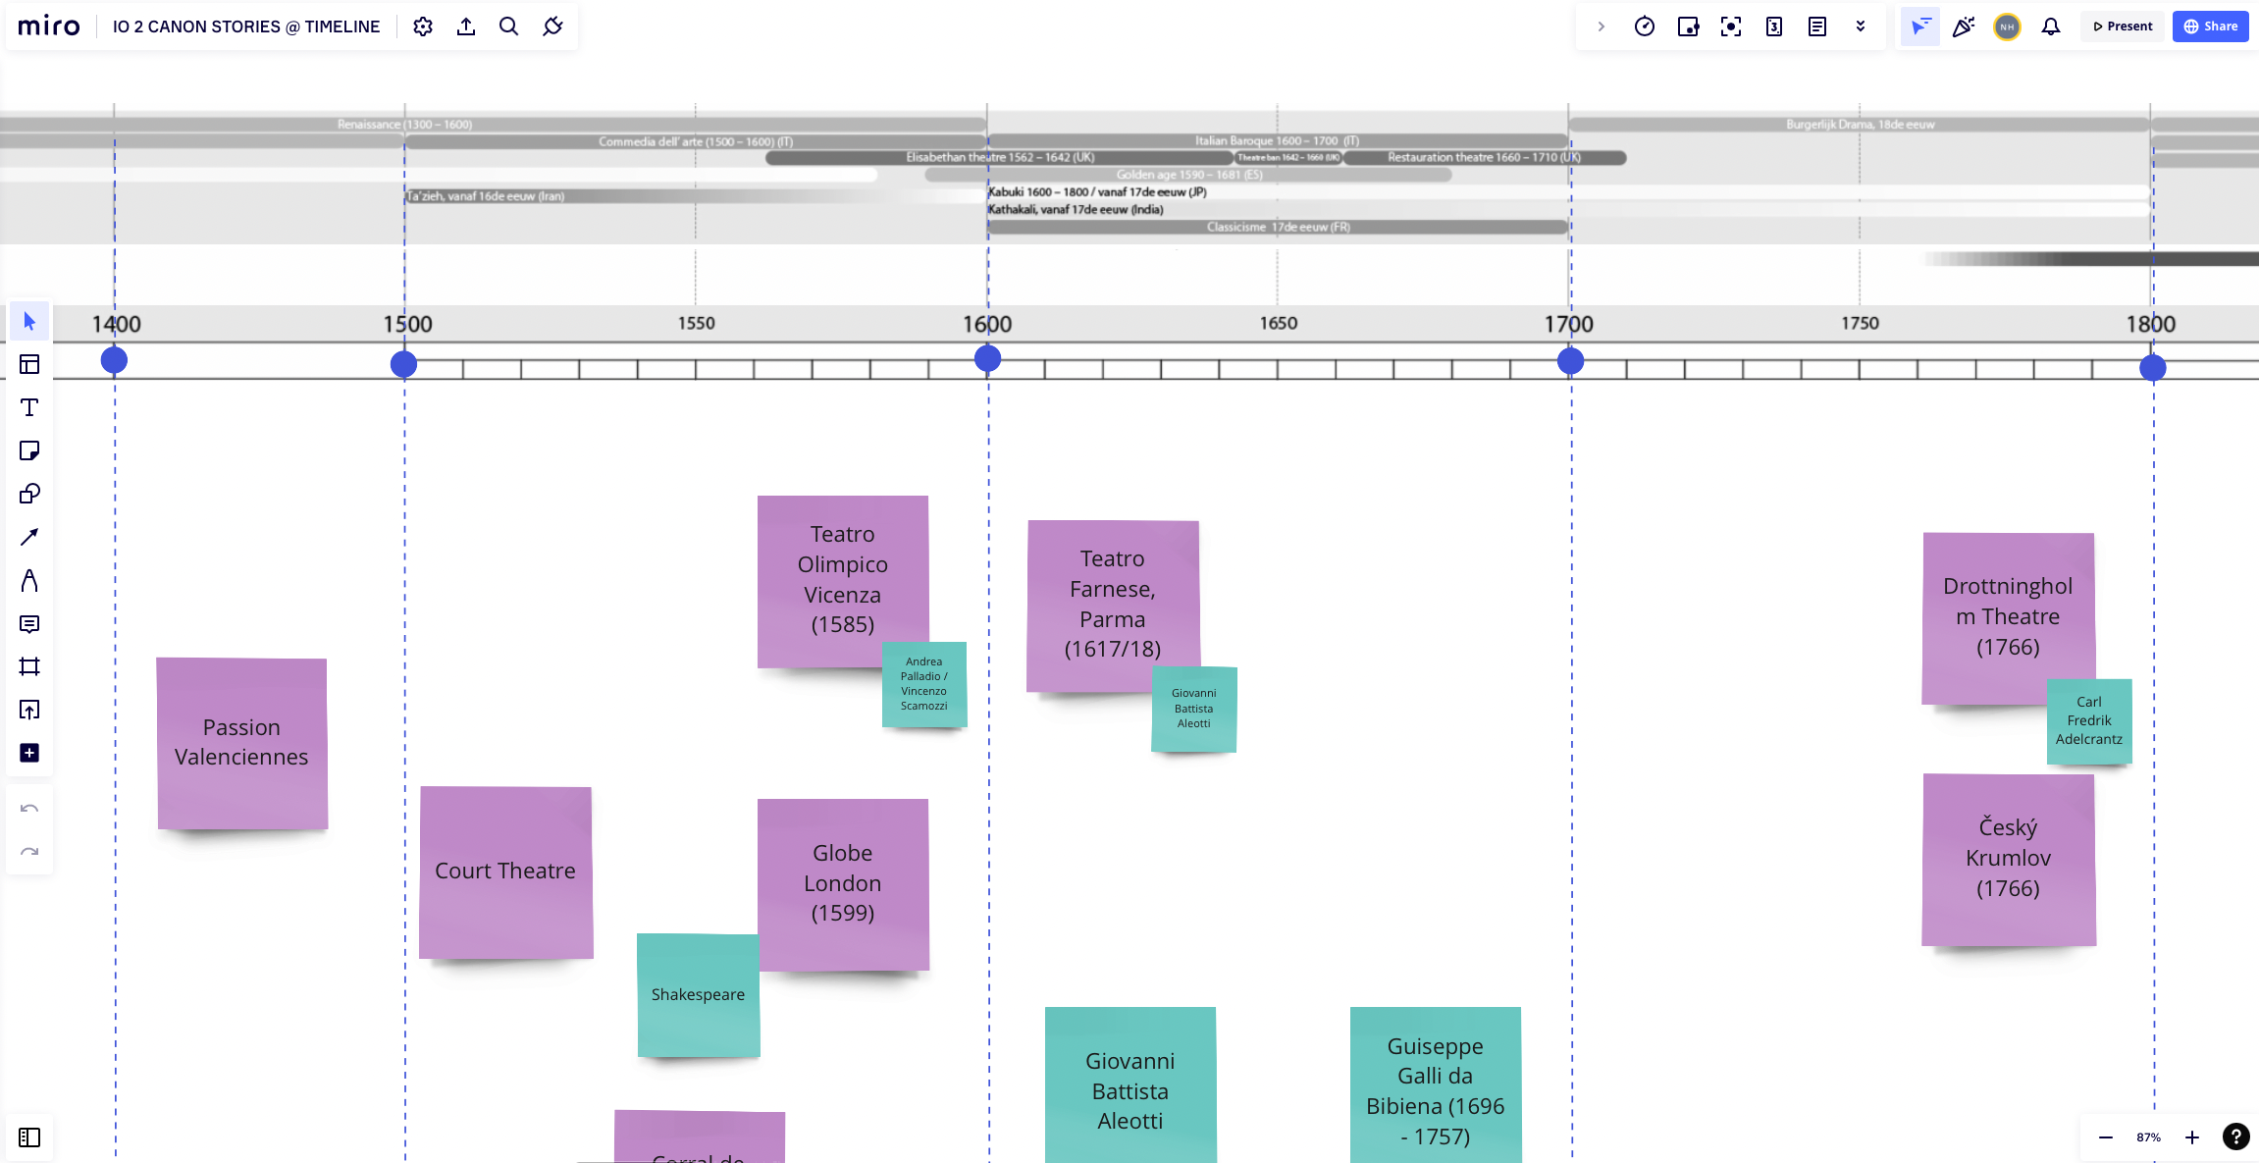2259x1163 pixels.
Task: Click the Present button
Action: coord(2123,26)
